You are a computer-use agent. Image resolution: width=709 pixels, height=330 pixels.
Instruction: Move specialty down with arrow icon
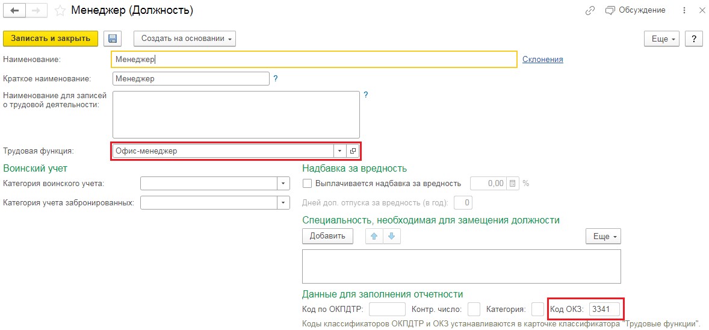tap(391, 236)
